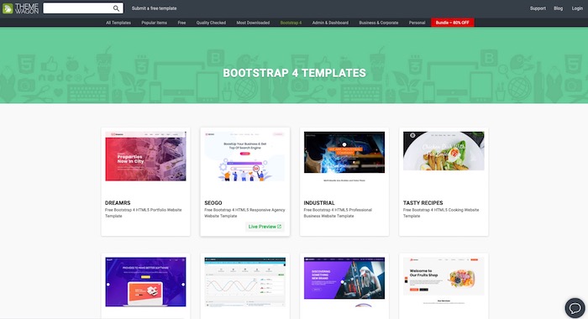Click Industrial description 'Professional Business Website Template'

338,213
